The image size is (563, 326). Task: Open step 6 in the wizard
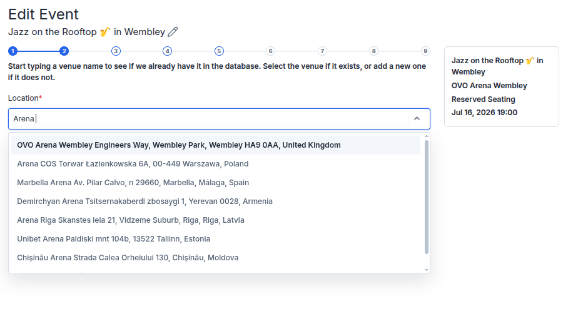271,51
